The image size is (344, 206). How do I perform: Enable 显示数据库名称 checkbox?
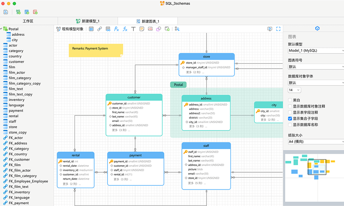[290, 125]
